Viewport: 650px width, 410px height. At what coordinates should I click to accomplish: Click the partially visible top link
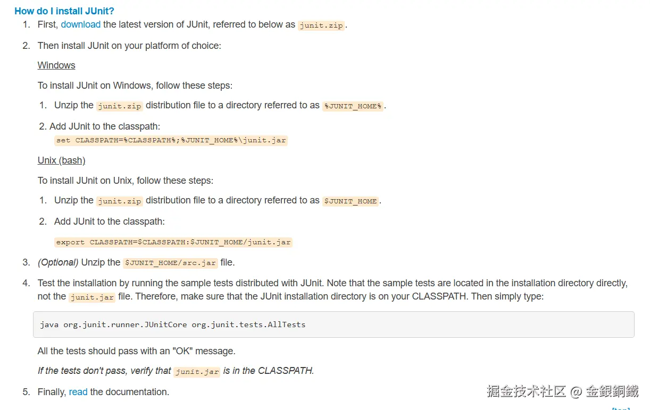click(621, 408)
